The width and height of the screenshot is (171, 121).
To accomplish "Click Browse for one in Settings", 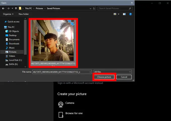I will (x=74, y=113).
